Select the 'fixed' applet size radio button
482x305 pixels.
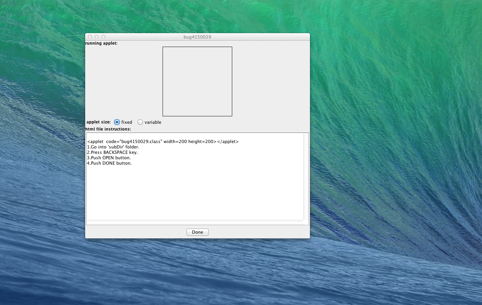117,122
